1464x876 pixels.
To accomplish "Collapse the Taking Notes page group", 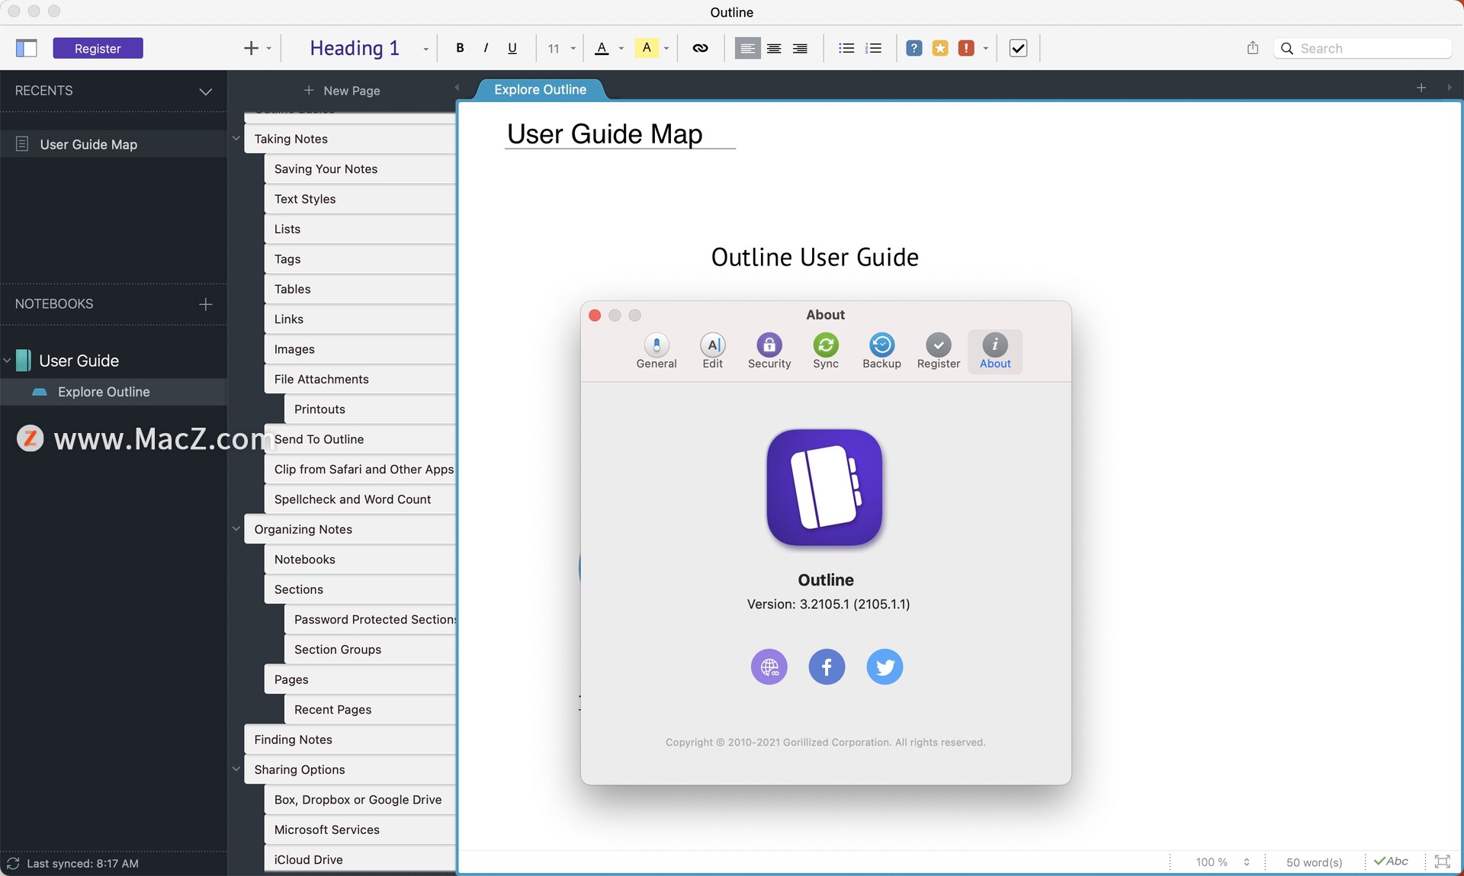I will [236, 139].
